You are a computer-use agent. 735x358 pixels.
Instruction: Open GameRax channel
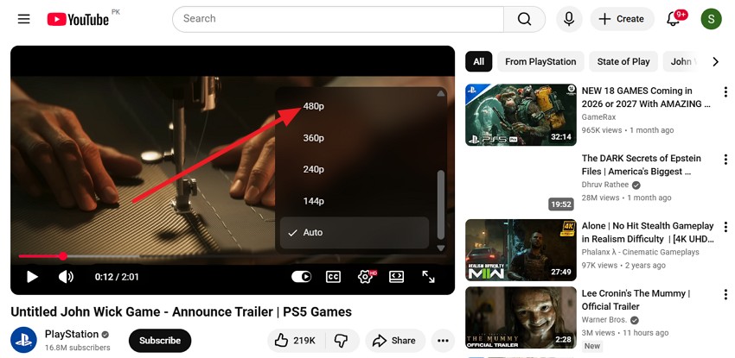(598, 117)
